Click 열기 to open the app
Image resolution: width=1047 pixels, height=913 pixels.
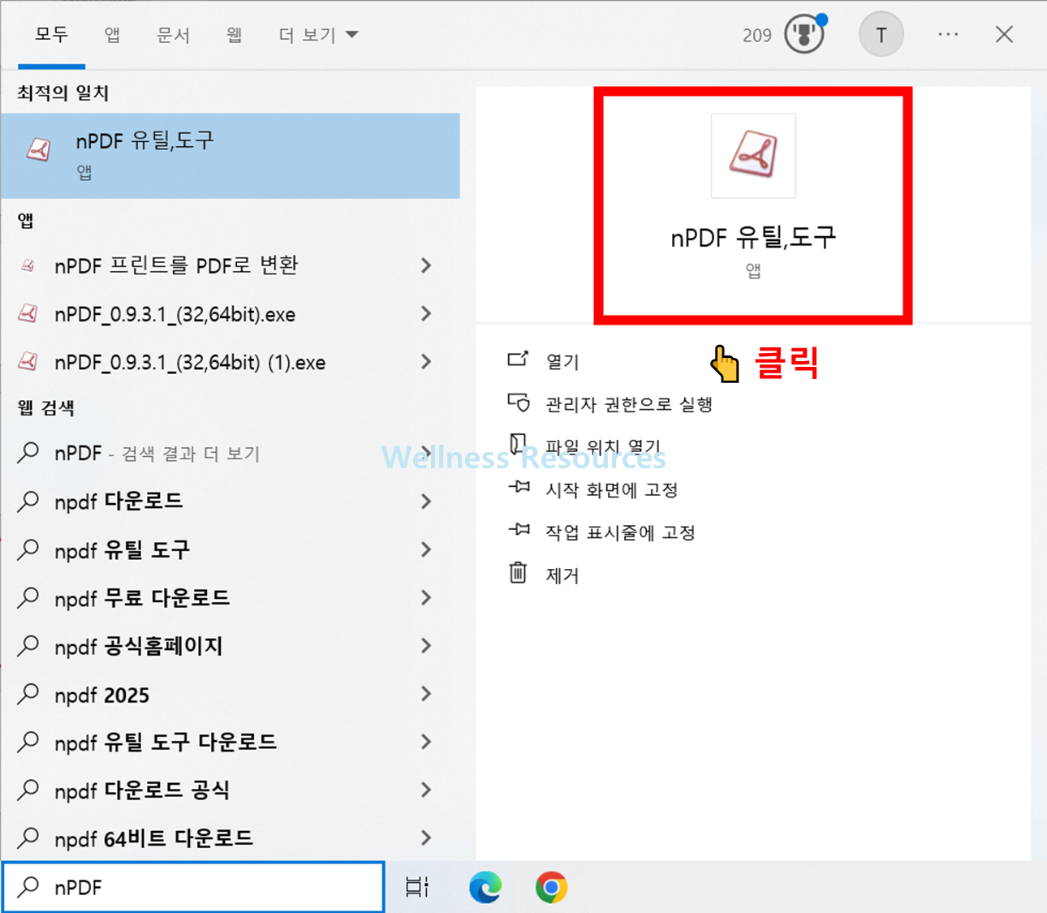pos(562,361)
